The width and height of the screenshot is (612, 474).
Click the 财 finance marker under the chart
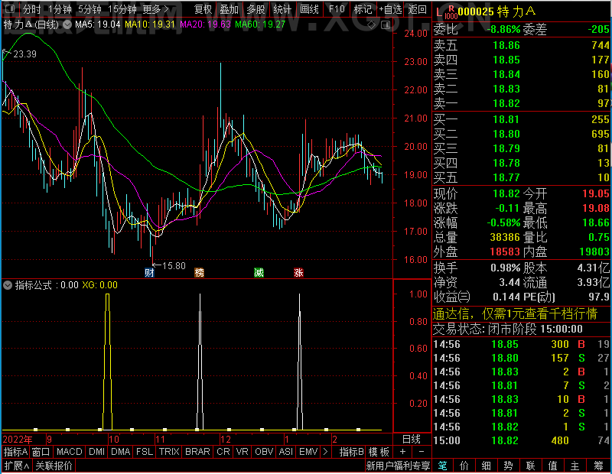(149, 272)
